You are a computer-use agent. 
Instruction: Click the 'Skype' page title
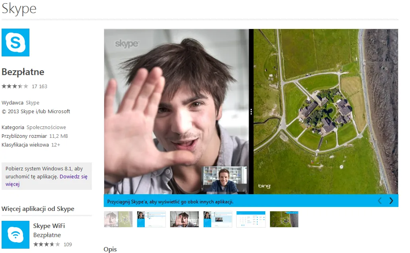19,8
